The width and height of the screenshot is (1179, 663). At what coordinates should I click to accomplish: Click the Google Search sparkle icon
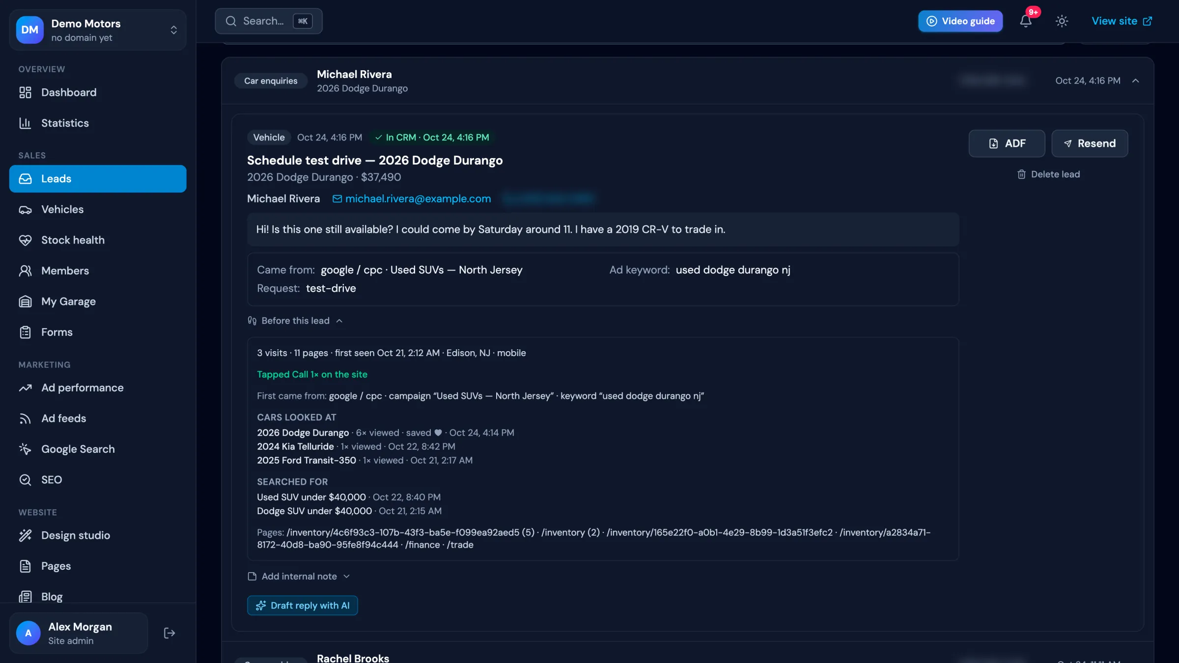(x=25, y=449)
